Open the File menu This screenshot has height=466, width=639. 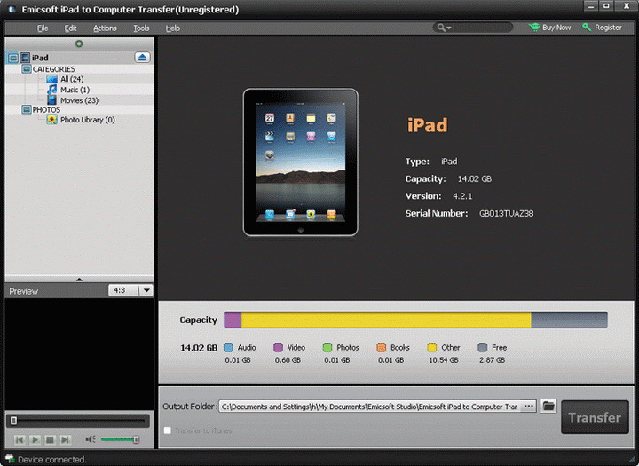pos(43,28)
